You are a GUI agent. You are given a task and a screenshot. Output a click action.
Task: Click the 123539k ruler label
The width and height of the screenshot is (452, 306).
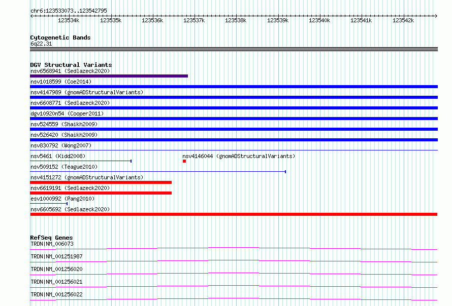[x=278, y=20]
